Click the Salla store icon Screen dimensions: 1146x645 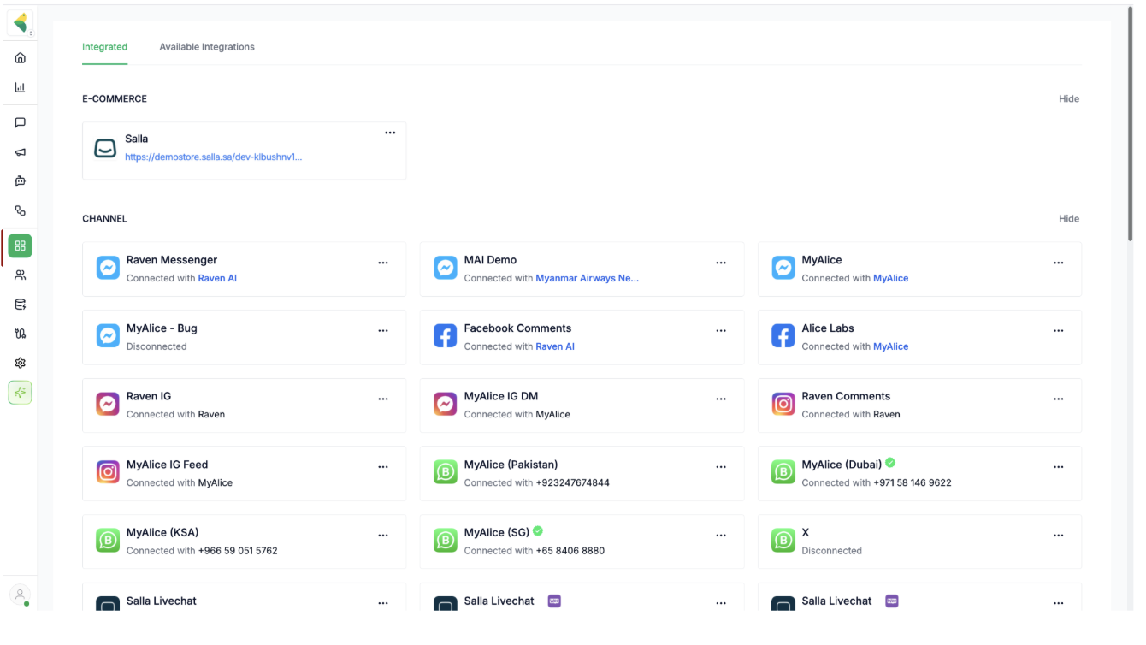105,149
